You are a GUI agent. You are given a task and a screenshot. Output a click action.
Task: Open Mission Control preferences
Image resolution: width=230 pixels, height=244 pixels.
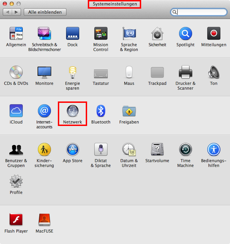pyautogui.click(x=101, y=34)
